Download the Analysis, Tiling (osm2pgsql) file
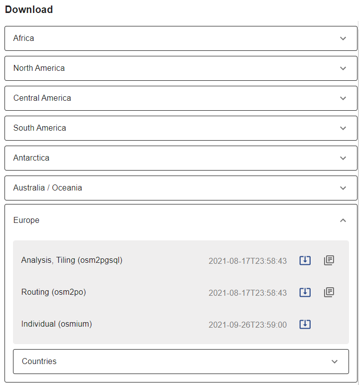This screenshot has width=359, height=385. pyautogui.click(x=305, y=260)
